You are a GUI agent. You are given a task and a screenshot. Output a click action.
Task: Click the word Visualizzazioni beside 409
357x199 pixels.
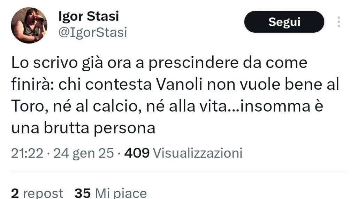click(x=198, y=153)
